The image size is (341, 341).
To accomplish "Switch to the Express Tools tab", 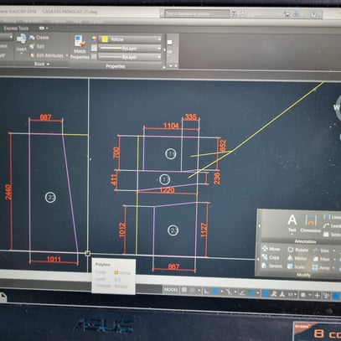I will pos(16,28).
